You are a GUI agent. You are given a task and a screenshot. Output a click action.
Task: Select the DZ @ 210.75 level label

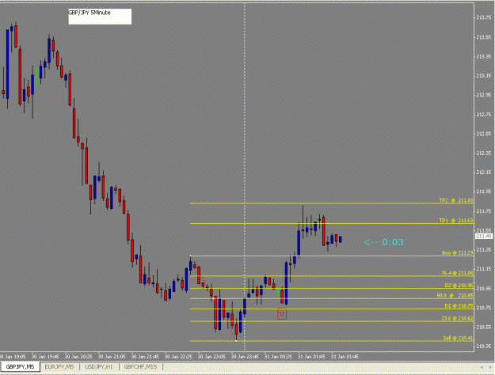(459, 305)
